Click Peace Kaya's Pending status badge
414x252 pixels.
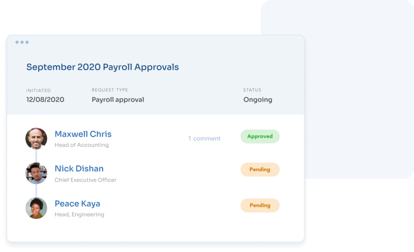click(x=260, y=205)
